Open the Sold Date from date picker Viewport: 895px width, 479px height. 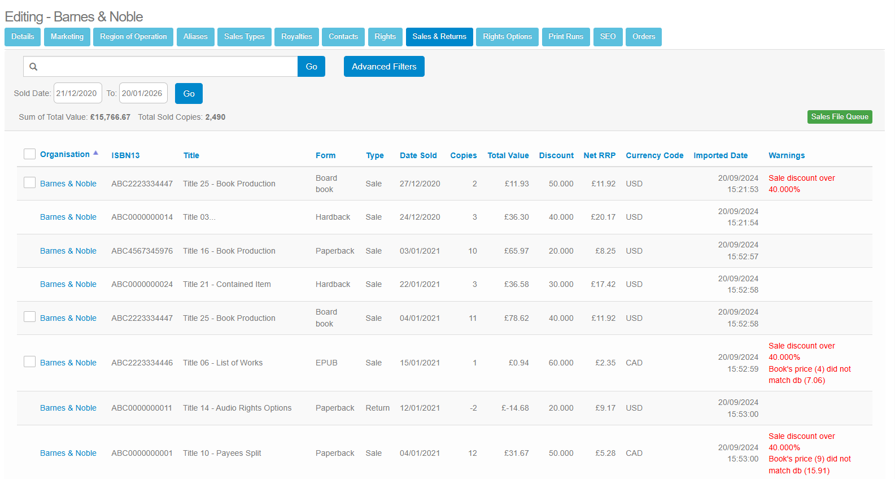pos(77,94)
